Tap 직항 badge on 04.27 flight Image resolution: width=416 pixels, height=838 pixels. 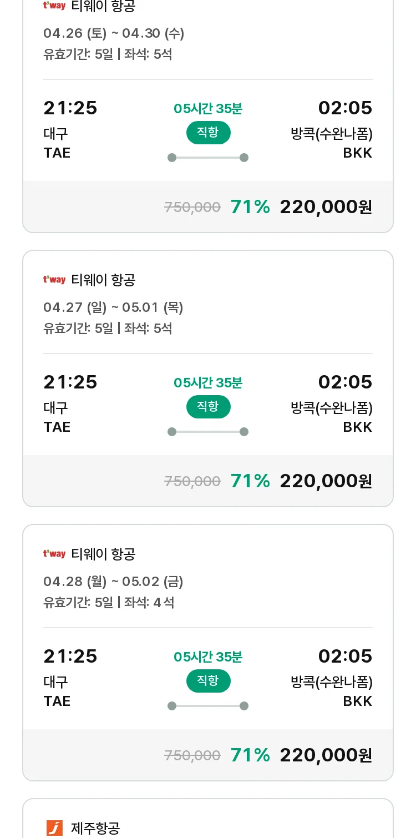click(x=208, y=407)
